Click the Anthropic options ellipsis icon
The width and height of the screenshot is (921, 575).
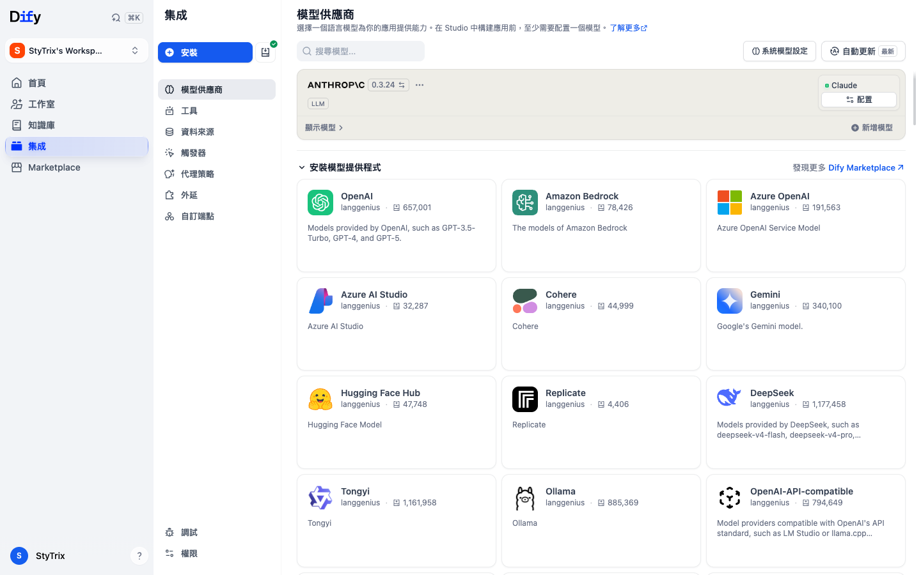click(x=420, y=85)
